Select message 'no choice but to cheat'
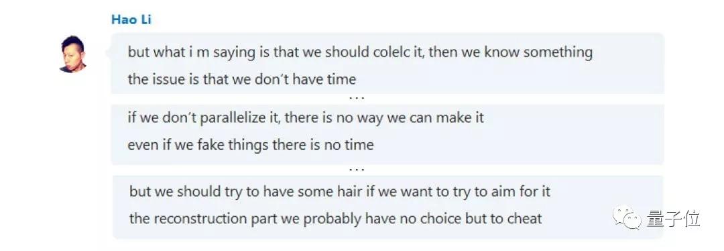 (x=336, y=218)
